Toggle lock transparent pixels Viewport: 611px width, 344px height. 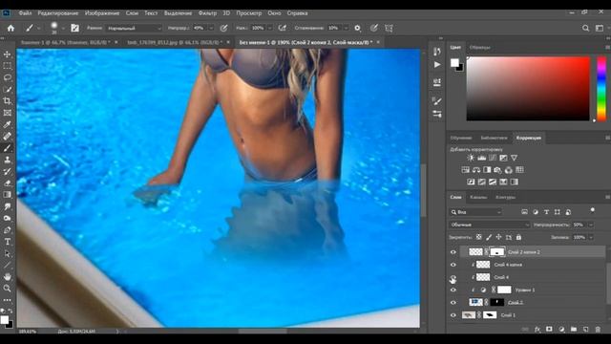(478, 237)
